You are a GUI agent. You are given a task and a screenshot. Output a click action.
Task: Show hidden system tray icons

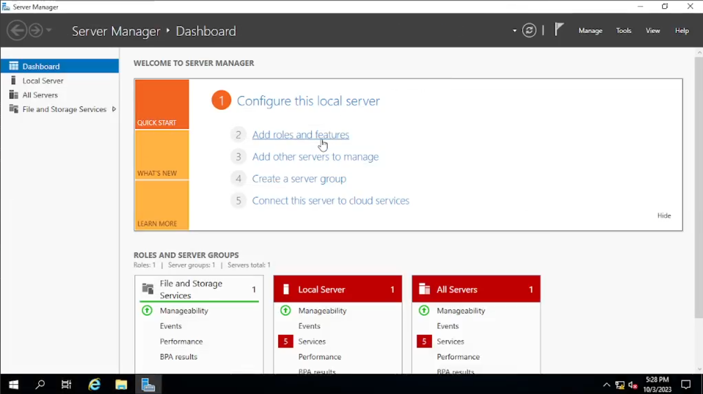coord(606,385)
